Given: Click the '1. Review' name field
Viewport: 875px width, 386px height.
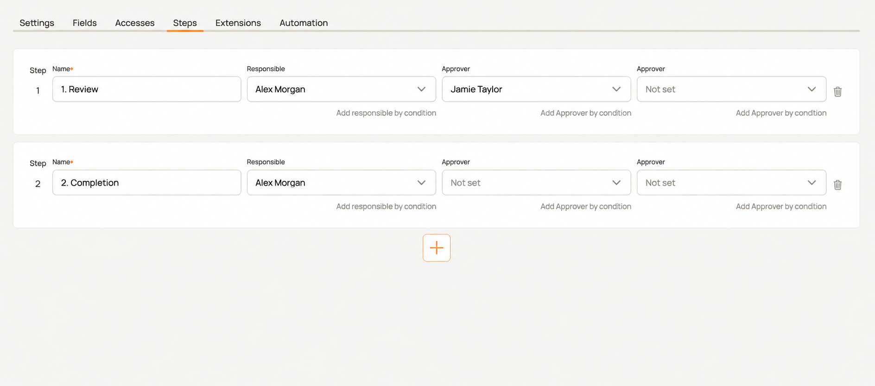Looking at the screenshot, I should click(x=147, y=89).
